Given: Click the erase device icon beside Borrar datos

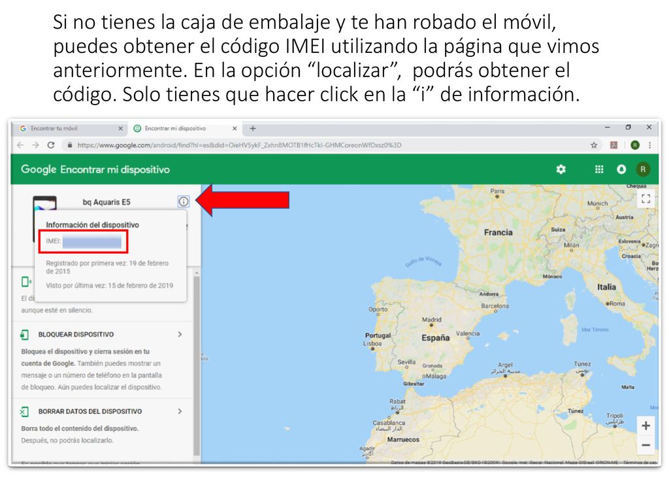Looking at the screenshot, I should click(x=25, y=412).
